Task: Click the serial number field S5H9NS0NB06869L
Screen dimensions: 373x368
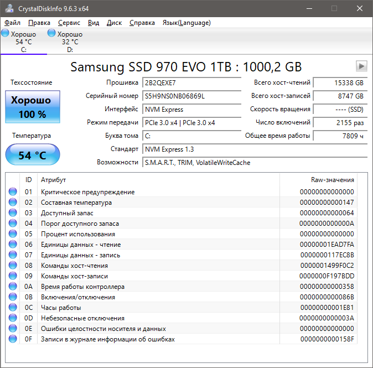Action: [x=191, y=96]
